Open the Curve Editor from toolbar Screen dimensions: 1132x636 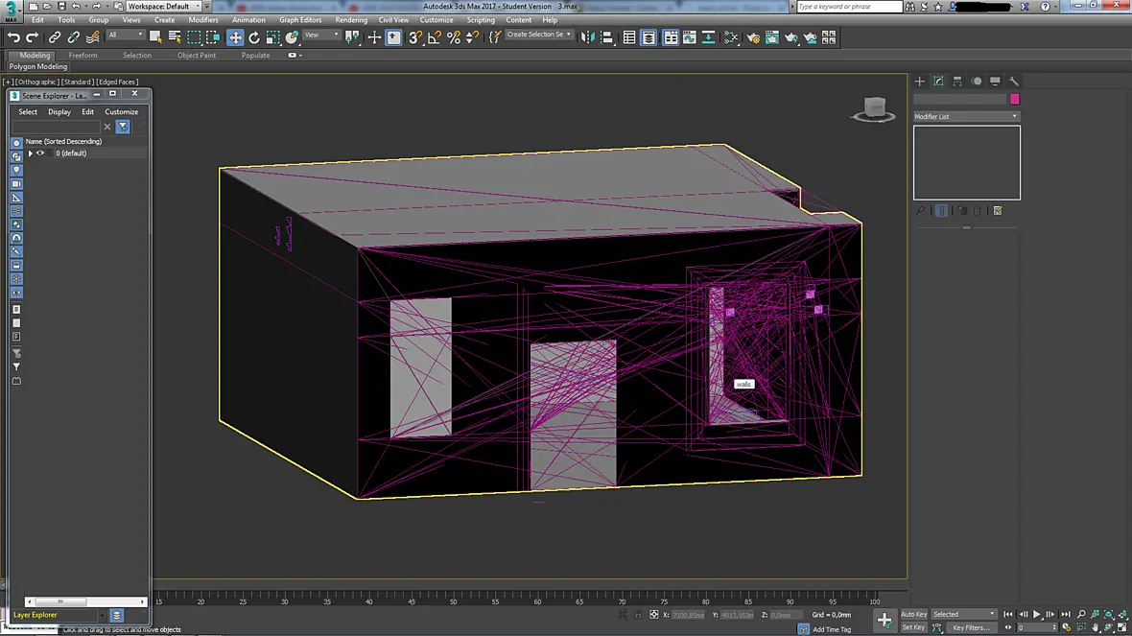pos(690,37)
